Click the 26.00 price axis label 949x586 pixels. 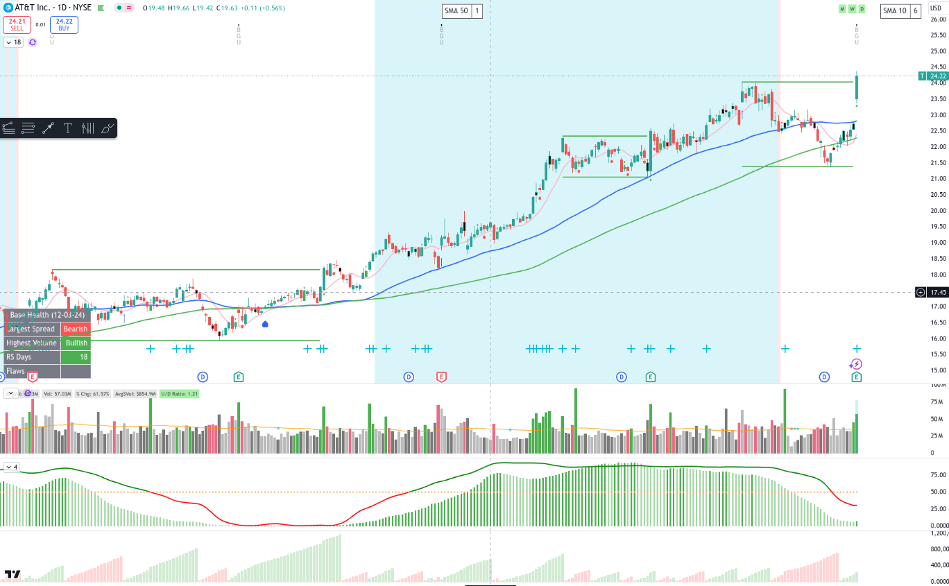click(938, 19)
